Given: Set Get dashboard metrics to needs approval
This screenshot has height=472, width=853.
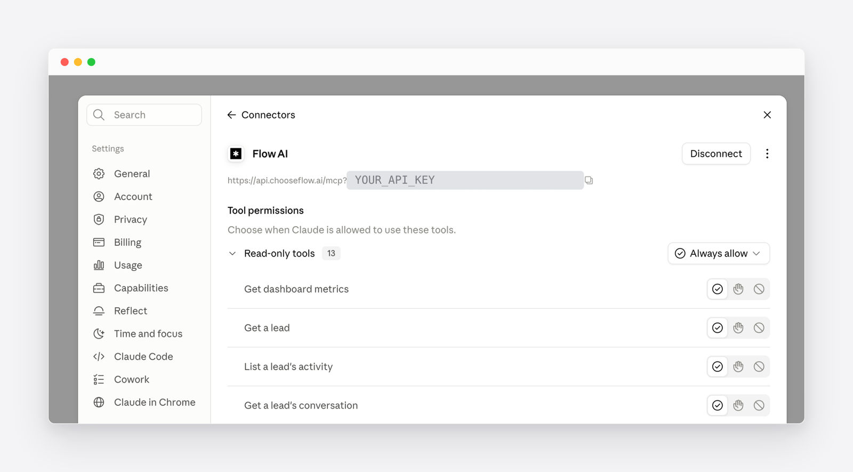Looking at the screenshot, I should pos(738,289).
